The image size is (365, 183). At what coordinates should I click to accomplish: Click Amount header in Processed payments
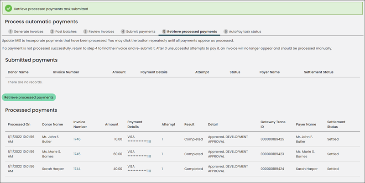[x=112, y=124]
